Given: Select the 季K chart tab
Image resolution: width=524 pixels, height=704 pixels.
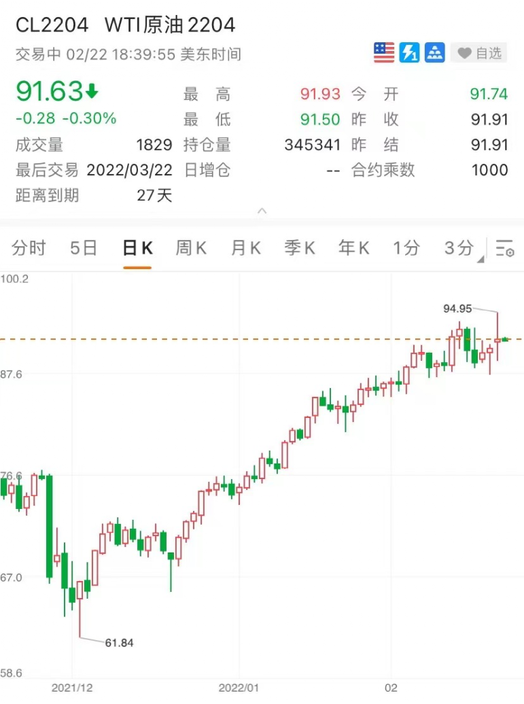Looking at the screenshot, I should tap(300, 248).
